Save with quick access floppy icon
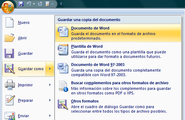185x120 pixels. pyautogui.click(x=21, y=4)
